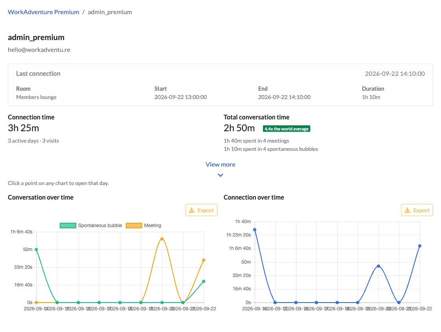441x332 pixels.
Task: Open the last connection point on 2026-09-22
Action: point(420,246)
